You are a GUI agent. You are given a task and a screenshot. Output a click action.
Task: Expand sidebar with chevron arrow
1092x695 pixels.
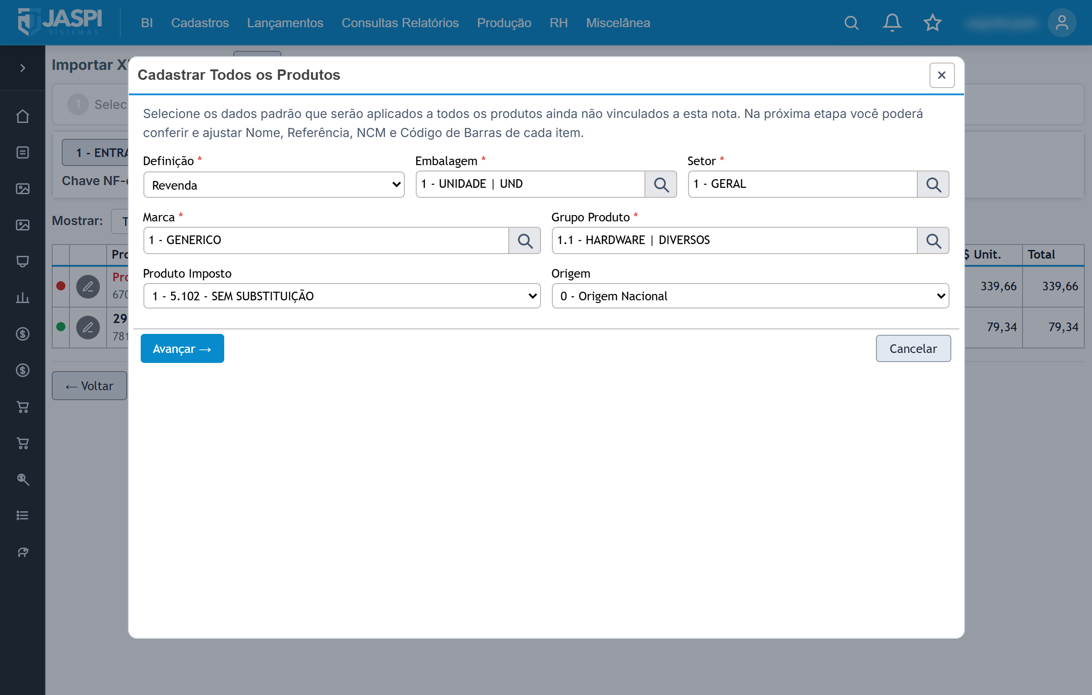(x=23, y=68)
